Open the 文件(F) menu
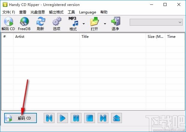Screen dimensions: 186x132 click(x=9, y=12)
